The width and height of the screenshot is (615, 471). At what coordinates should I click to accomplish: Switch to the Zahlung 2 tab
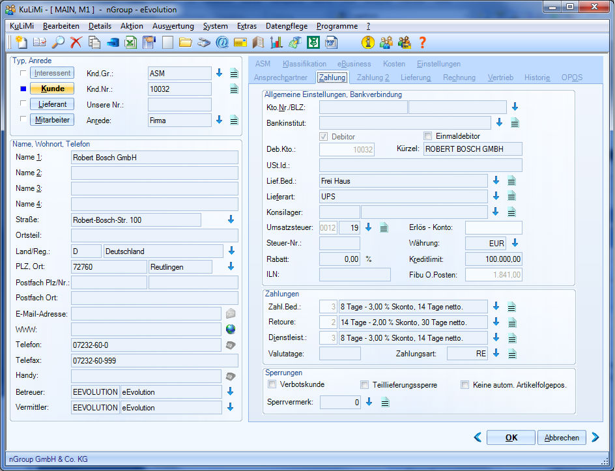(x=373, y=78)
